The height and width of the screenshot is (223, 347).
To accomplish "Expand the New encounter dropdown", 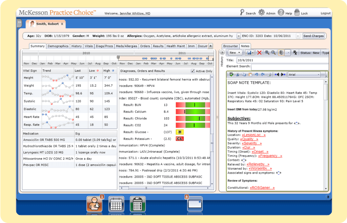I will [x=240, y=53].
